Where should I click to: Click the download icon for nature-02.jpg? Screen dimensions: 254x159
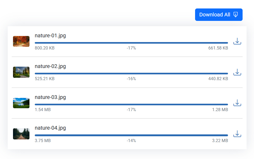click(237, 72)
